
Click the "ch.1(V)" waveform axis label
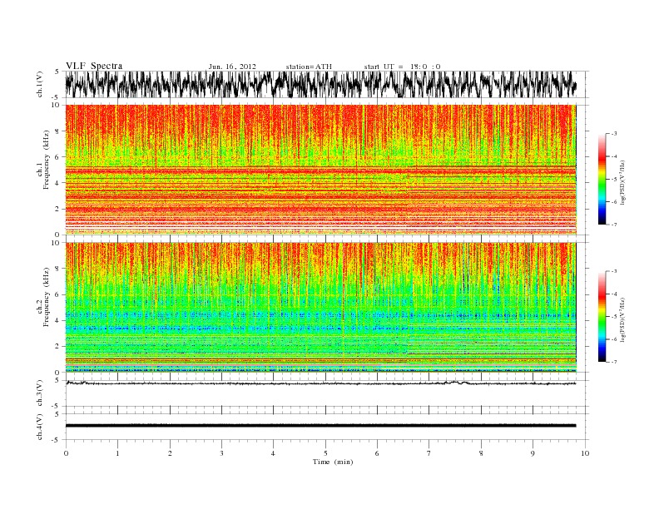coord(39,84)
